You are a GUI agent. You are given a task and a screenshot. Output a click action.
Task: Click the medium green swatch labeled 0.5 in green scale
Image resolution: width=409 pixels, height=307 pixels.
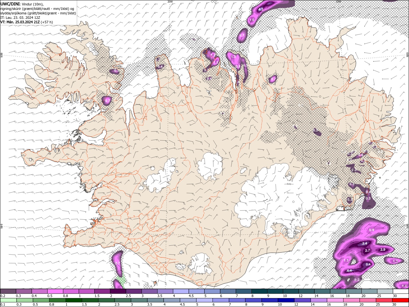click(41, 300)
